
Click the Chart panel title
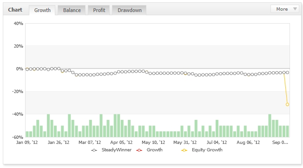pyautogui.click(x=15, y=10)
